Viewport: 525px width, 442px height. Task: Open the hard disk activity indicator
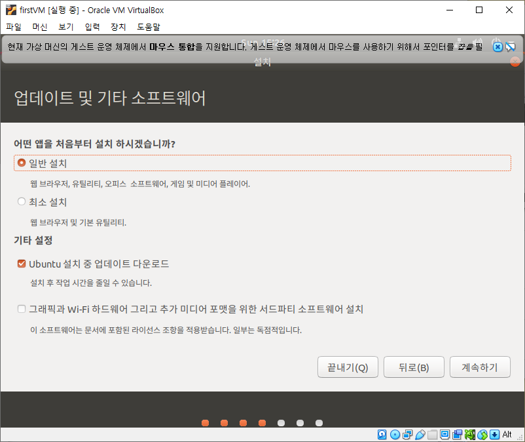click(382, 435)
